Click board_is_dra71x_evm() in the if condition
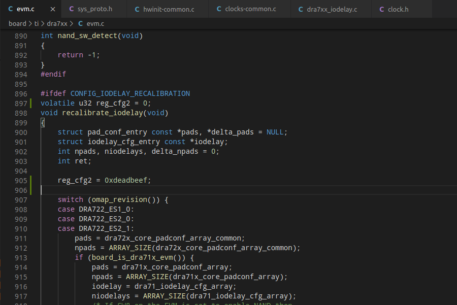This screenshot has width=457, height=305. coord(139,257)
